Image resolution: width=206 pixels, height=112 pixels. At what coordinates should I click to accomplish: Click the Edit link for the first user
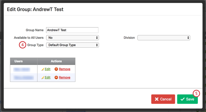point(48,69)
